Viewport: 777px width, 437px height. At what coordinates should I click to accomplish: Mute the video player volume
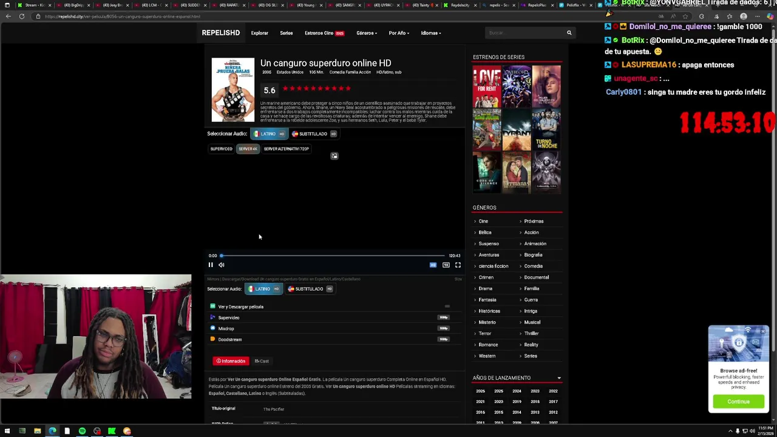pyautogui.click(x=222, y=265)
